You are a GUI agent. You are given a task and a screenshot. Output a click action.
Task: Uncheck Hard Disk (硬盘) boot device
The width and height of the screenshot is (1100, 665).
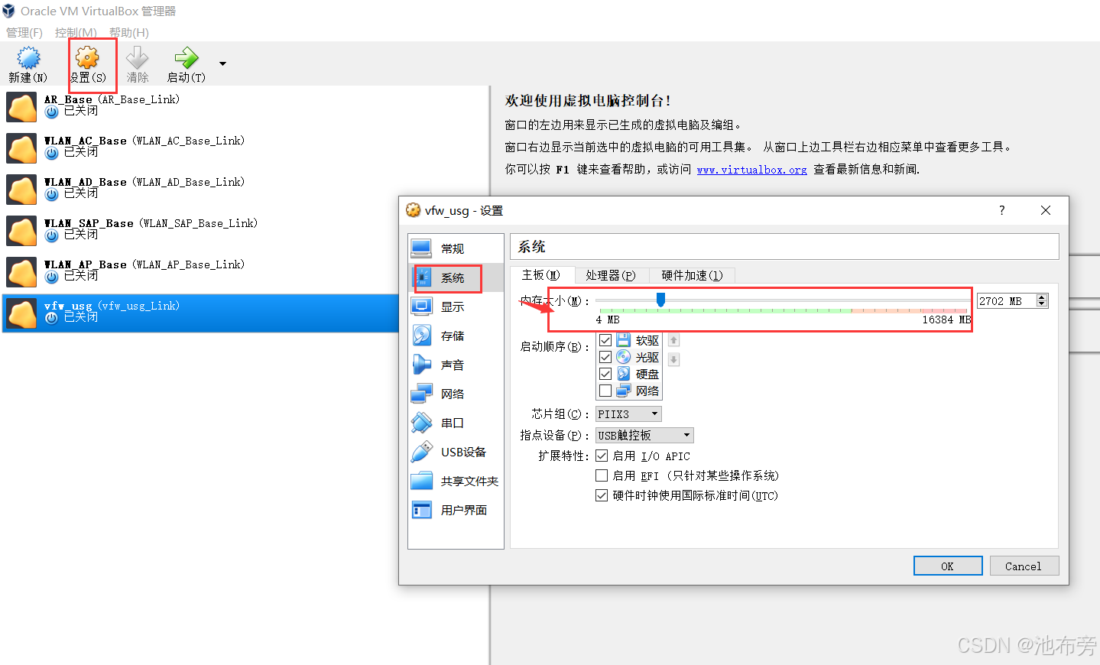pyautogui.click(x=605, y=374)
